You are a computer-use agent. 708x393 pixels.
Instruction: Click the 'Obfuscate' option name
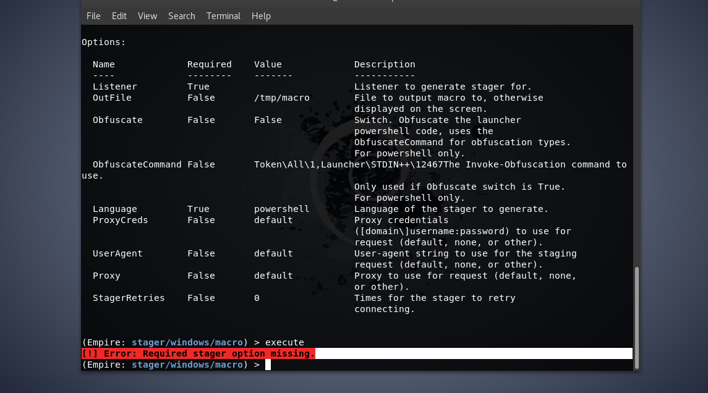pos(117,120)
